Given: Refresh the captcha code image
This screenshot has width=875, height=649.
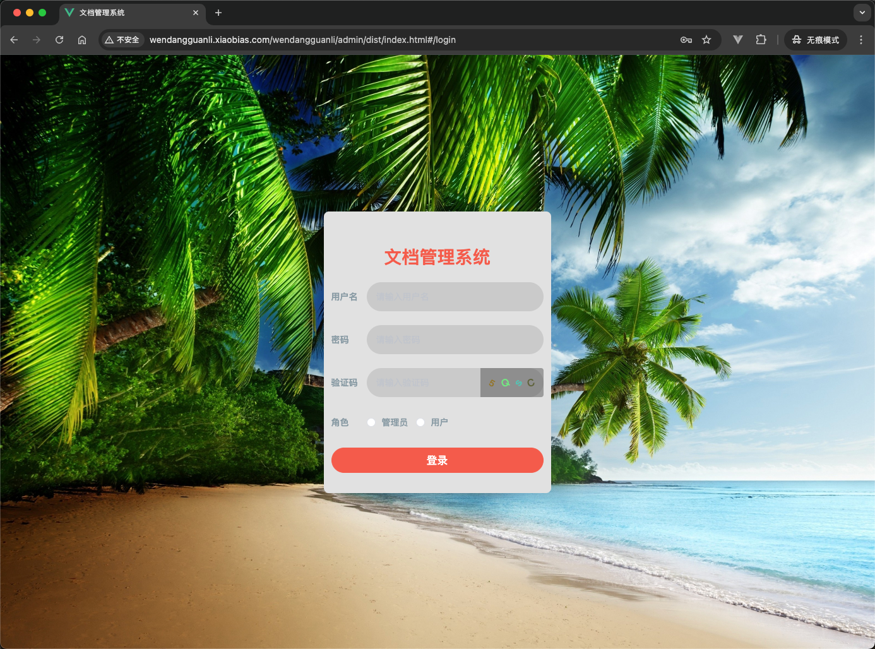Looking at the screenshot, I should (x=512, y=383).
